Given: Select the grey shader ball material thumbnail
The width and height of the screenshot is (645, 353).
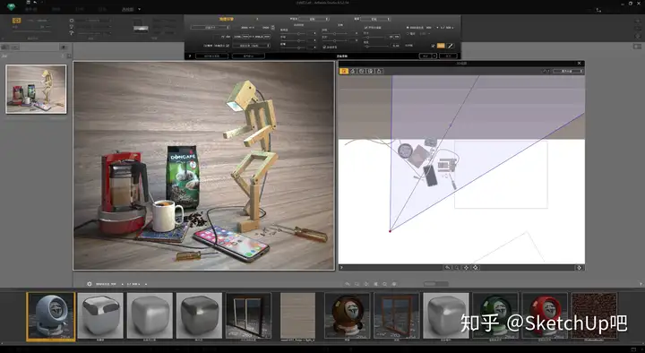Looking at the screenshot, I should [x=51, y=317].
